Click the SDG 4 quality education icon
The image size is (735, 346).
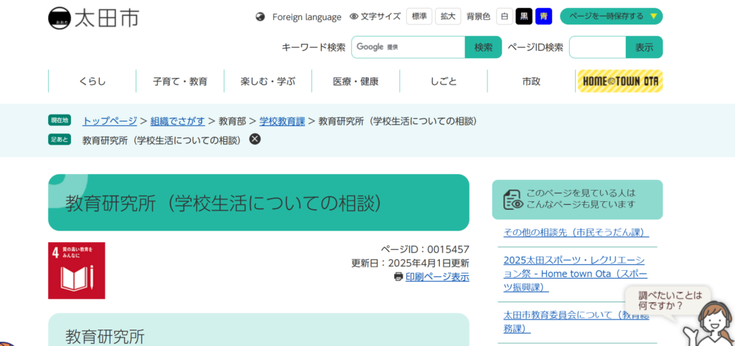click(x=76, y=270)
